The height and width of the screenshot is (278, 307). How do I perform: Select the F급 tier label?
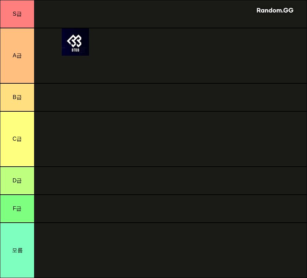click(x=17, y=209)
